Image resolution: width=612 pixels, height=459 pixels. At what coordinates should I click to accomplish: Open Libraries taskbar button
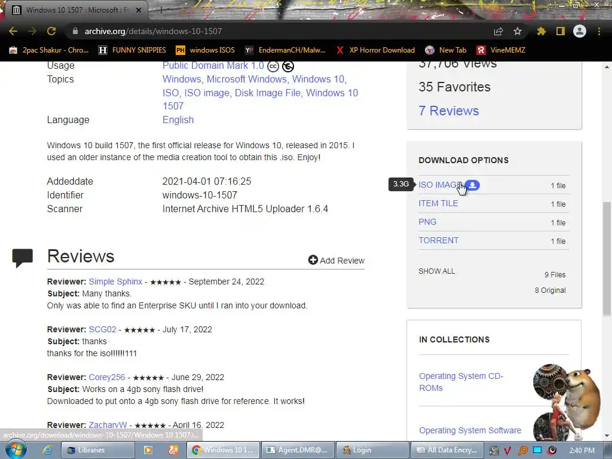click(97, 450)
